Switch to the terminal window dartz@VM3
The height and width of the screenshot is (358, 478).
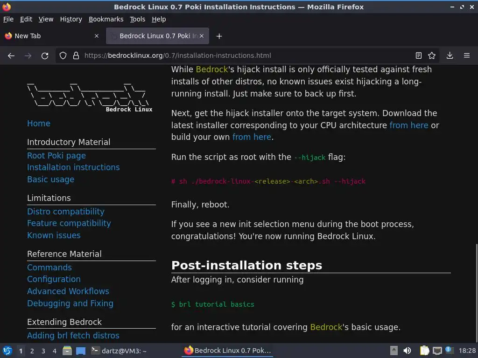click(119, 351)
